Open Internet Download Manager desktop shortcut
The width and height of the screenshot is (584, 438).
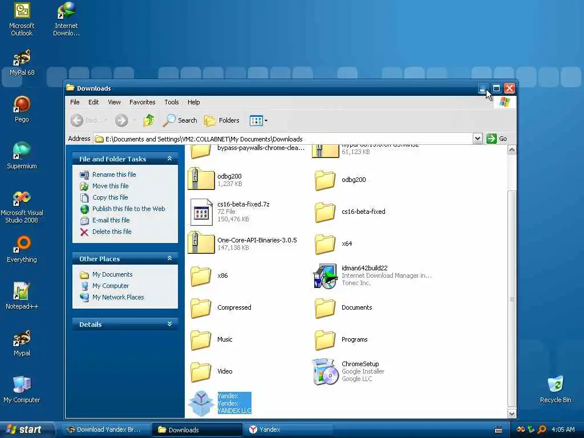[66, 19]
